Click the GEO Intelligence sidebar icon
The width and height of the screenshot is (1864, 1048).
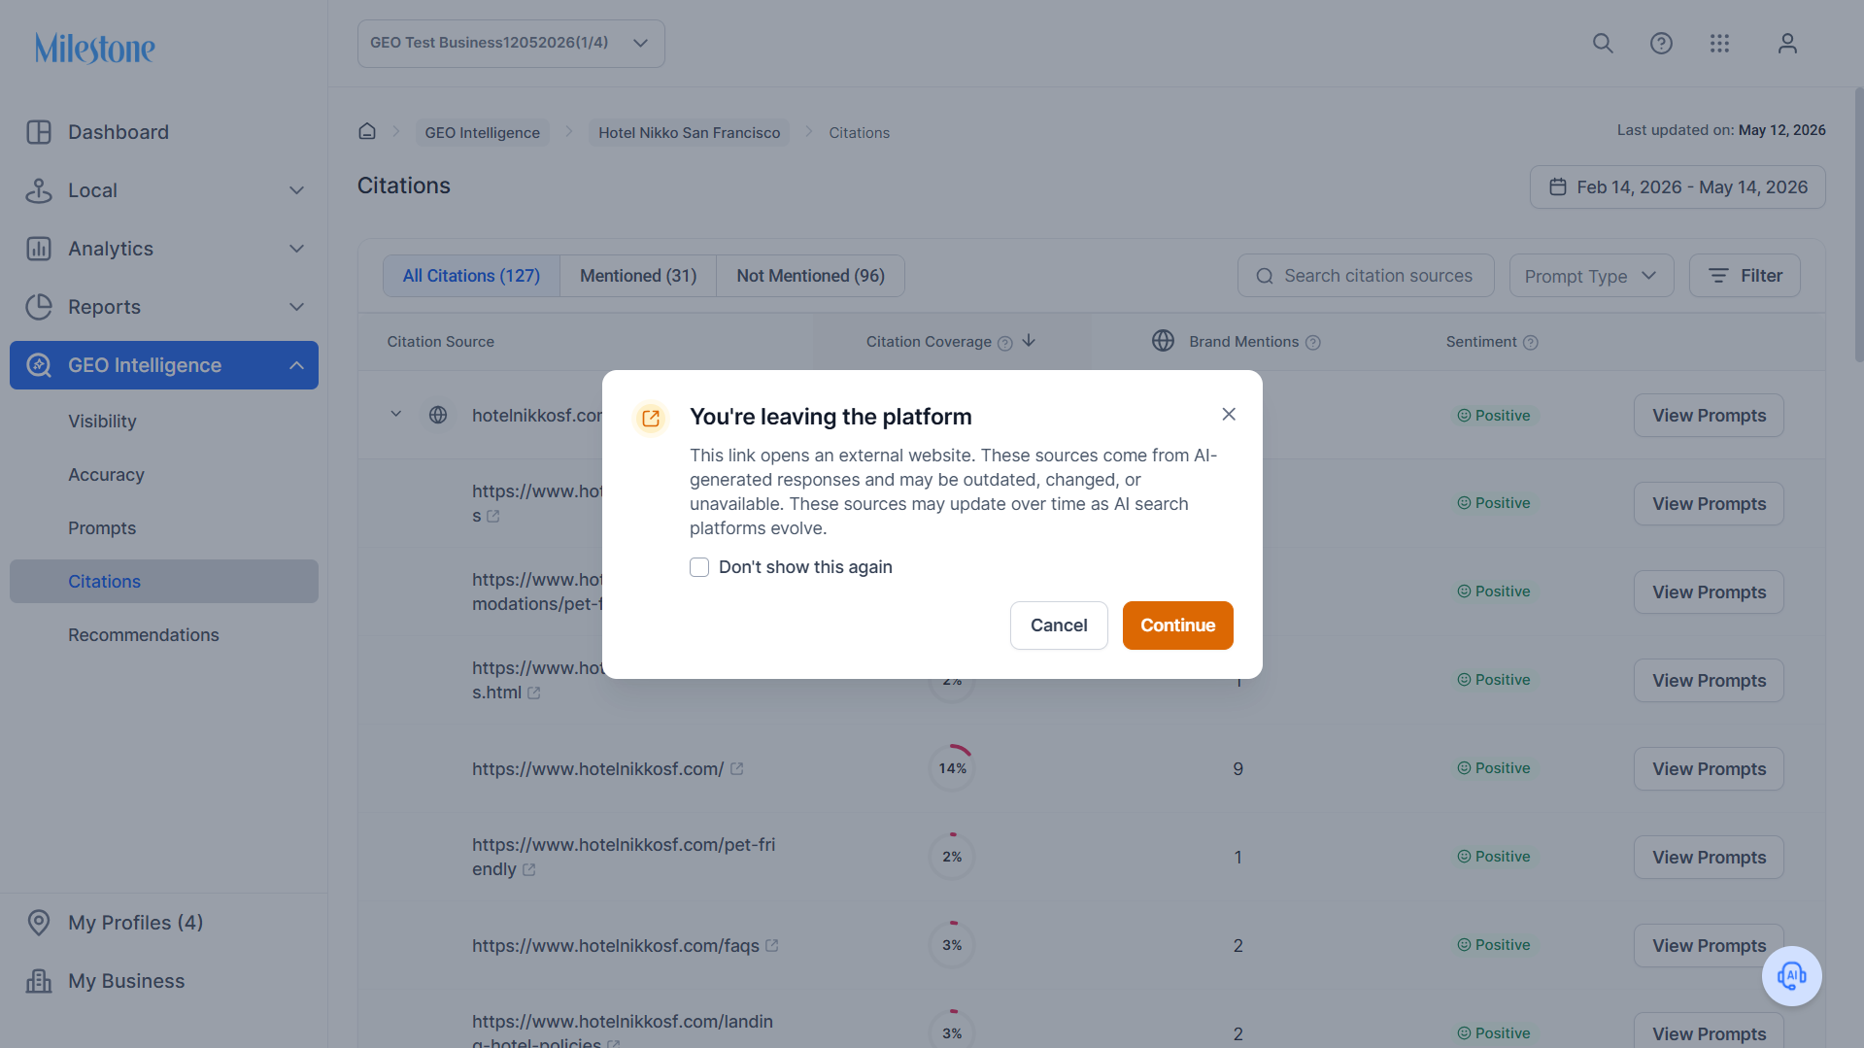click(39, 365)
